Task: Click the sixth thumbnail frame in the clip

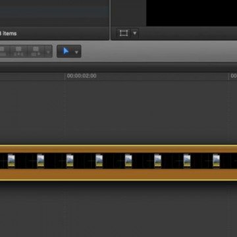Action: [158, 161]
